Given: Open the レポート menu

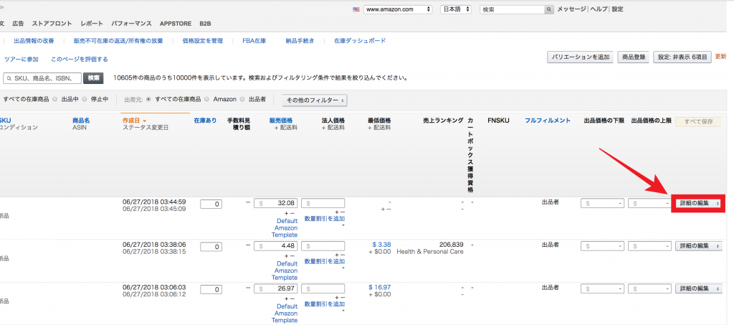Looking at the screenshot, I should [91, 24].
